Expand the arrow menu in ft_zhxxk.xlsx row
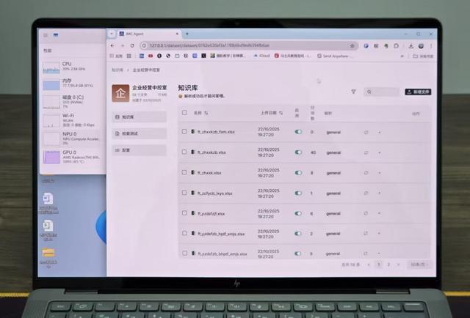470x318 pixels. click(x=380, y=173)
